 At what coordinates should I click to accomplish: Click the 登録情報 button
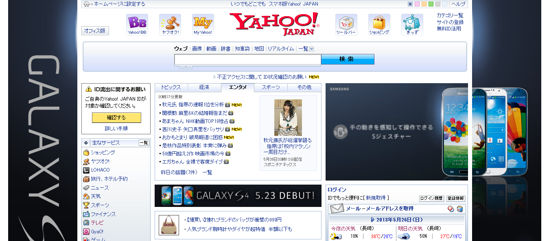[x=456, y=198]
